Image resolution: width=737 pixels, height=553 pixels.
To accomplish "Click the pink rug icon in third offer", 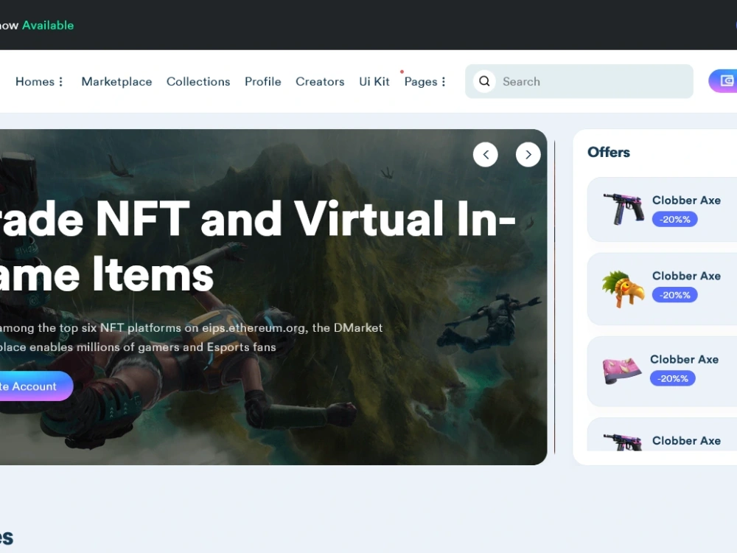I will (x=621, y=372).
